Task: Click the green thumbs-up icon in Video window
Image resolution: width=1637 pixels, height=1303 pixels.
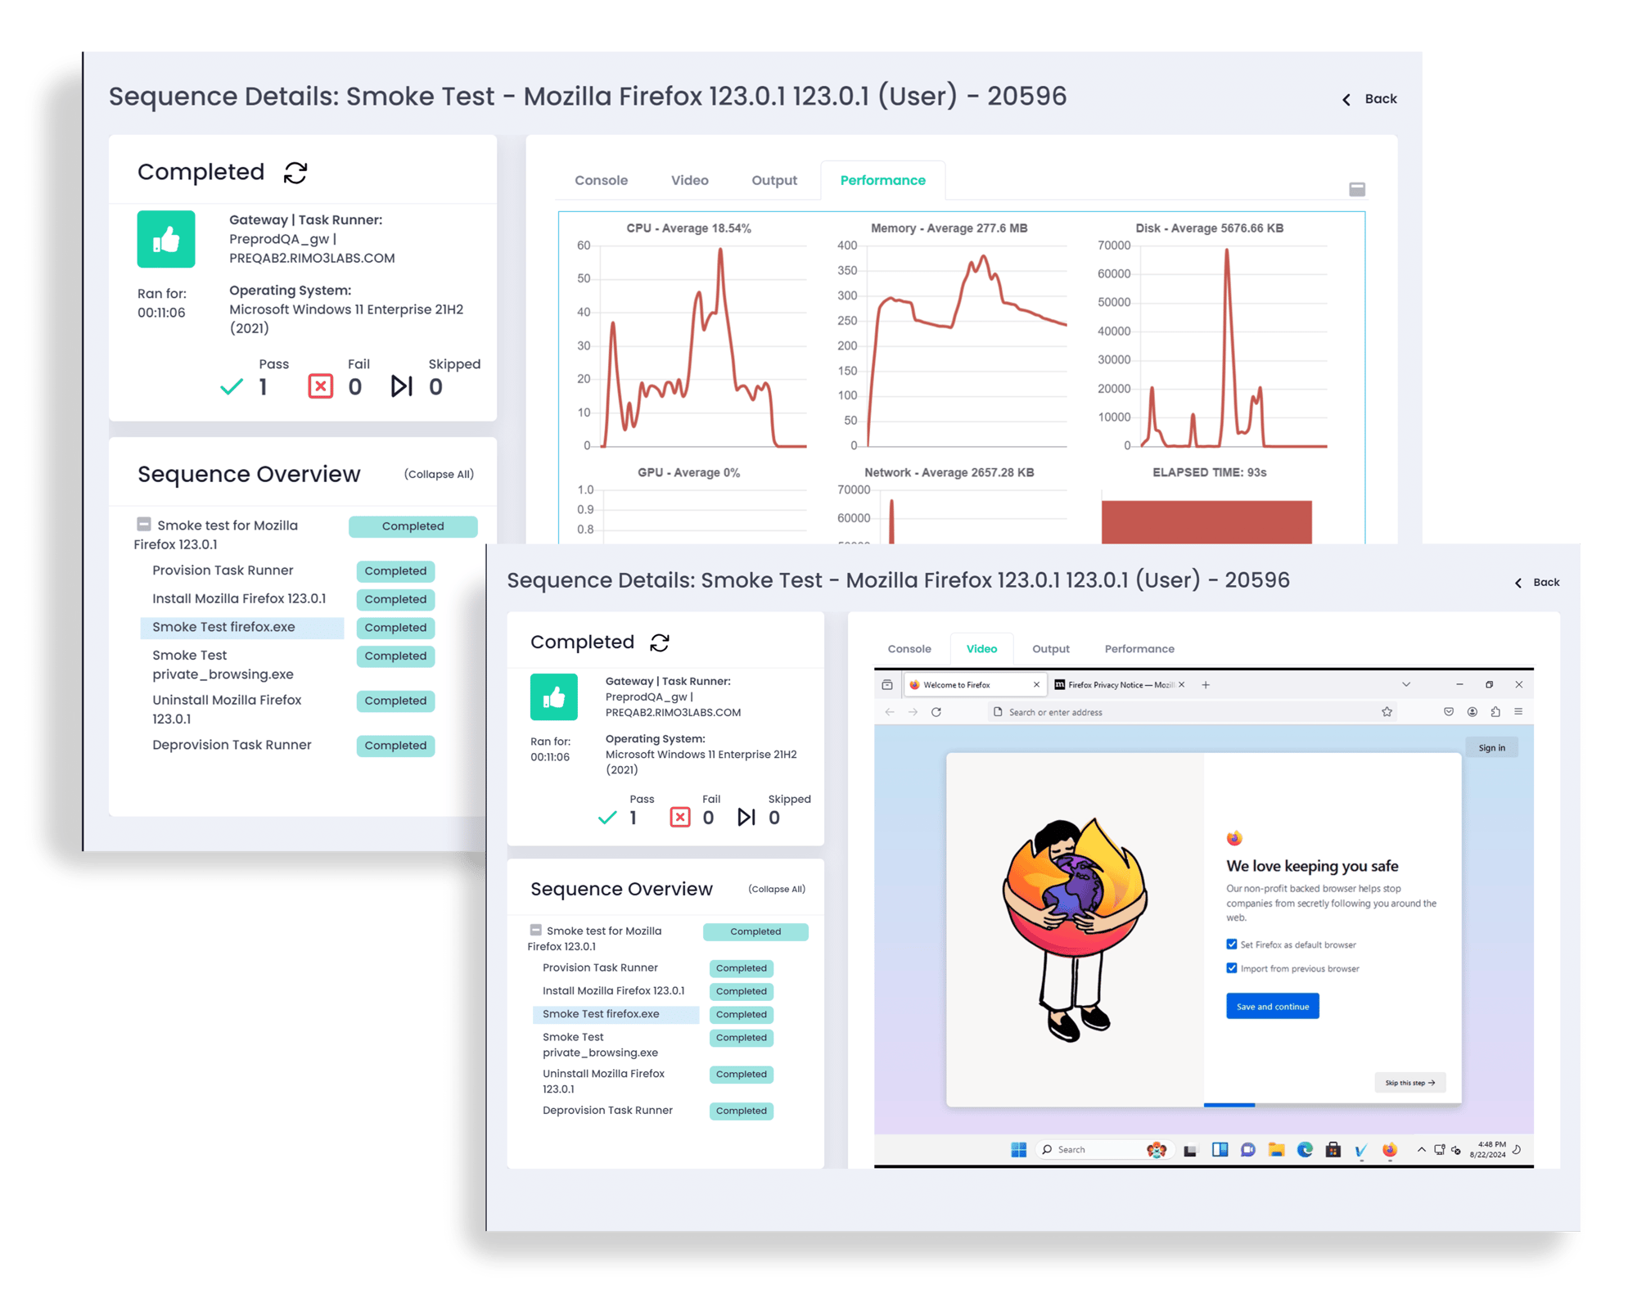Action: 554,697
